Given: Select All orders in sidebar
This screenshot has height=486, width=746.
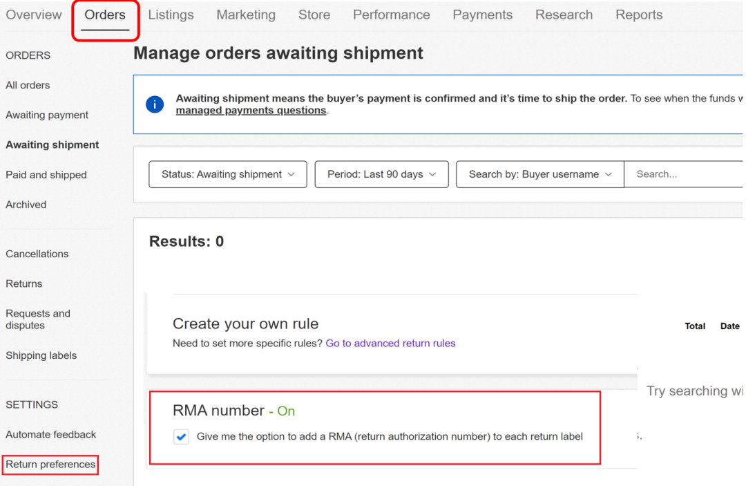Looking at the screenshot, I should click(28, 86).
